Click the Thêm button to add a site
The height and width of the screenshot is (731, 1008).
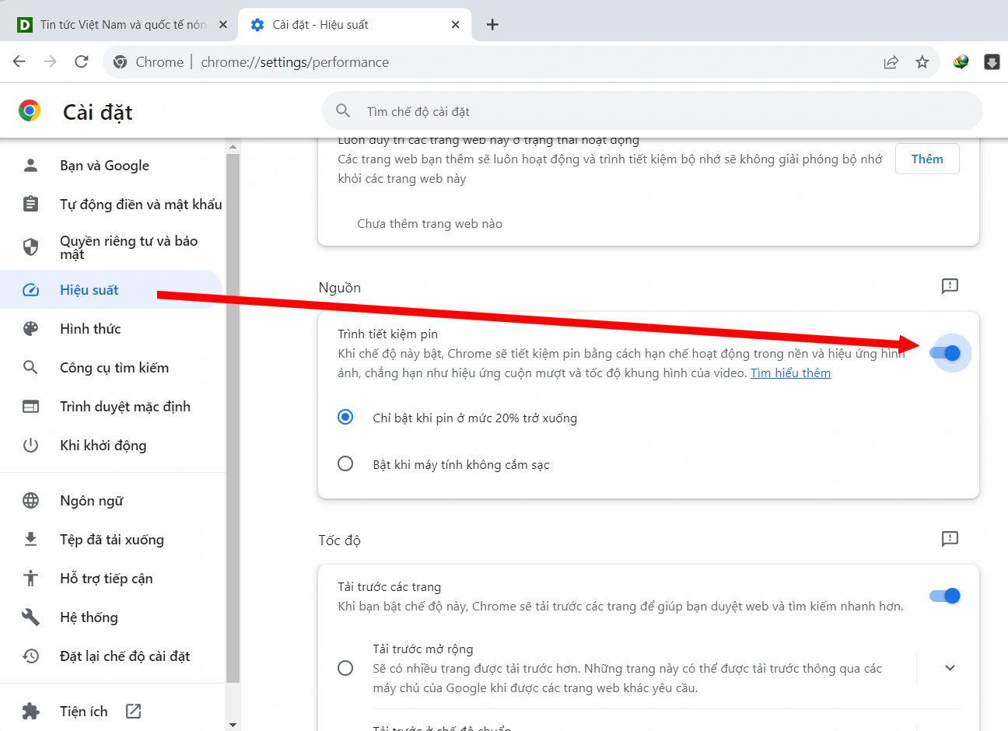point(927,159)
